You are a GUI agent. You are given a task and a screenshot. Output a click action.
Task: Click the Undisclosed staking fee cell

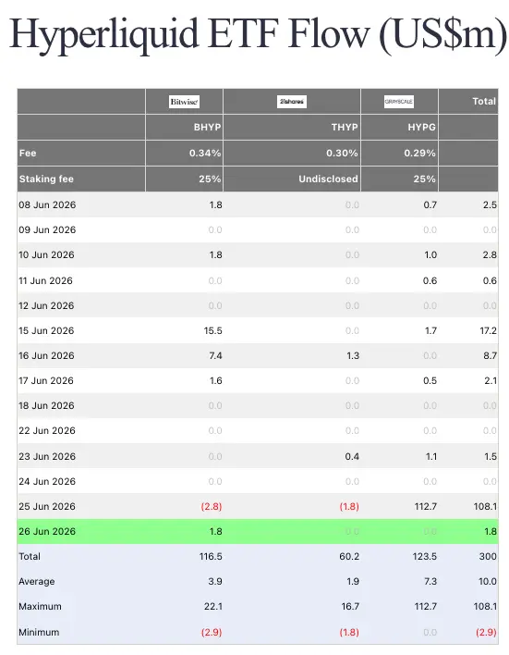click(x=328, y=179)
